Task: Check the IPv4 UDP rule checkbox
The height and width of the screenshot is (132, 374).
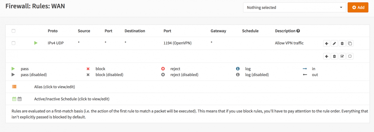Action: pos(13,43)
